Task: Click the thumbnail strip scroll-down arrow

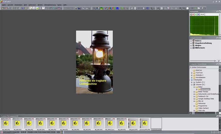Action: (220, 130)
